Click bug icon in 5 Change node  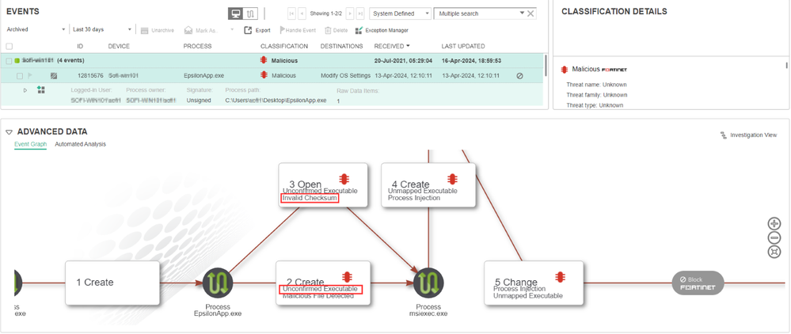coord(560,277)
